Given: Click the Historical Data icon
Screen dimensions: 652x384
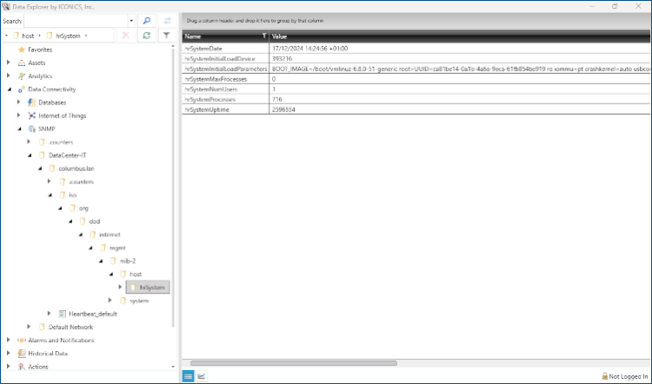Looking at the screenshot, I should pos(22,354).
